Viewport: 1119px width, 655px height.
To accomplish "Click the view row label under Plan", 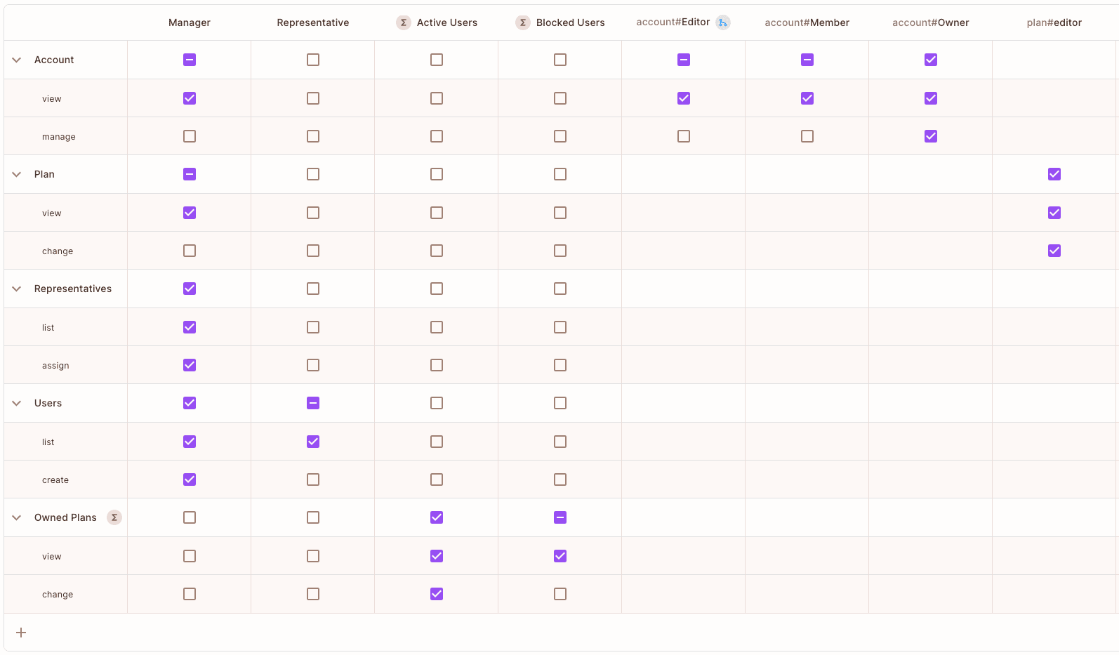I will (x=51, y=212).
